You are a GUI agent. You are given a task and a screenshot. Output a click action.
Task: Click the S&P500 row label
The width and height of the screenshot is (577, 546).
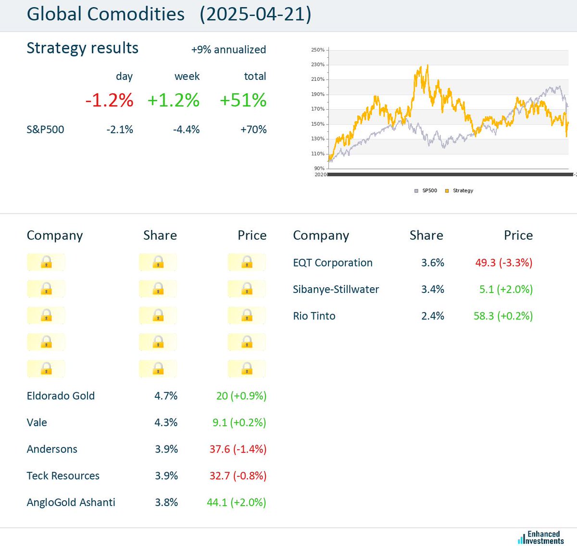[45, 129]
